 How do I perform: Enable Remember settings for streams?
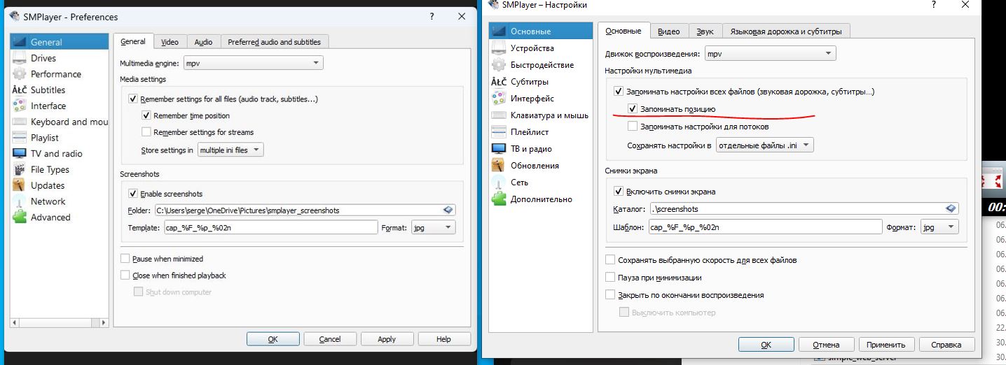pyautogui.click(x=146, y=131)
